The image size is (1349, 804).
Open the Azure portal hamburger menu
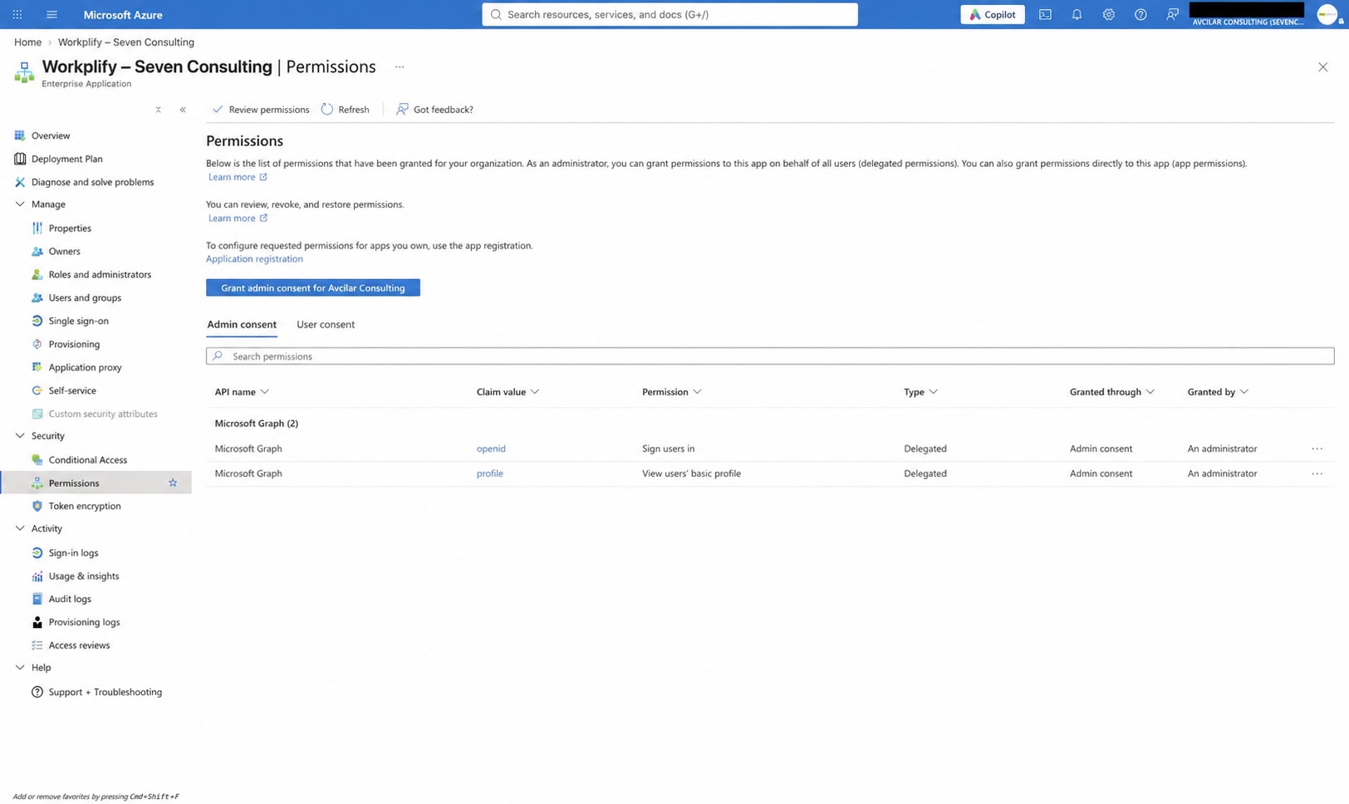coord(52,14)
